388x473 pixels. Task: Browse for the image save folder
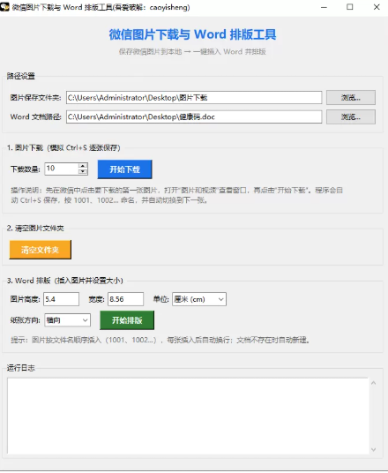tap(351, 97)
